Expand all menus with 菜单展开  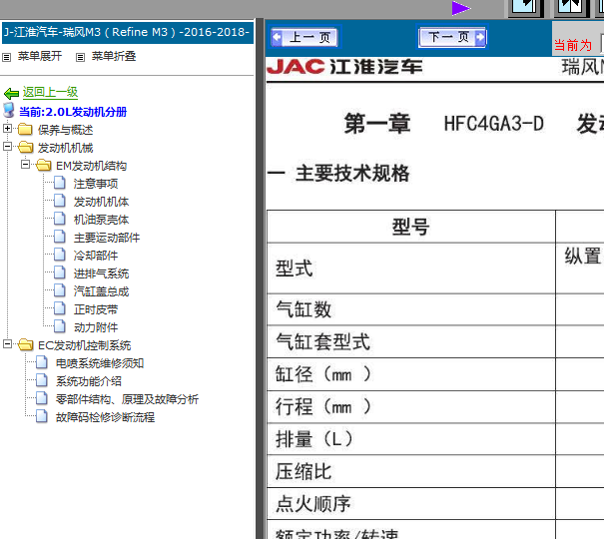[39, 56]
